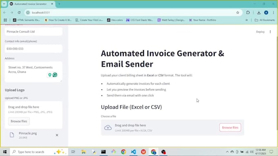Open the All Bookmarks folder
Image resolution: width=278 pixels, height=156 pixels.
pyautogui.click(x=265, y=20)
